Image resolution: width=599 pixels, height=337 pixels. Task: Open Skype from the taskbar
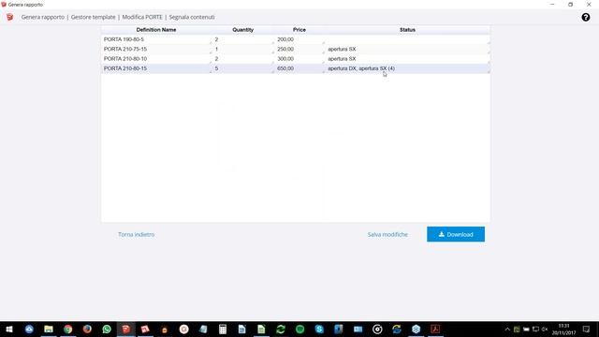[x=319, y=329]
